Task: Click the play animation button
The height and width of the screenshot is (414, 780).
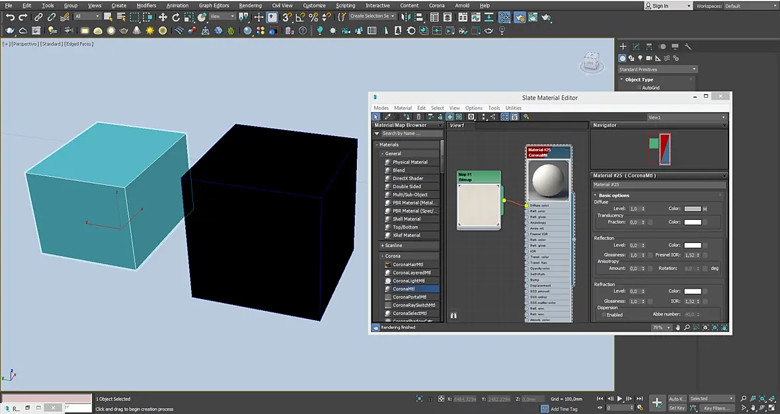Action: (x=620, y=399)
